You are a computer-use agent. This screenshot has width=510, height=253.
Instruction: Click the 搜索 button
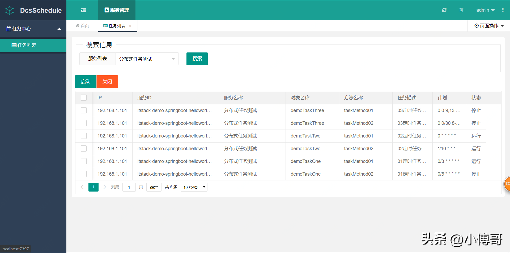point(197,59)
